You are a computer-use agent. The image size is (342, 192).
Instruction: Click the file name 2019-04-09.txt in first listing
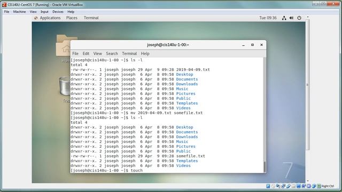pyautogui.click(x=193, y=70)
